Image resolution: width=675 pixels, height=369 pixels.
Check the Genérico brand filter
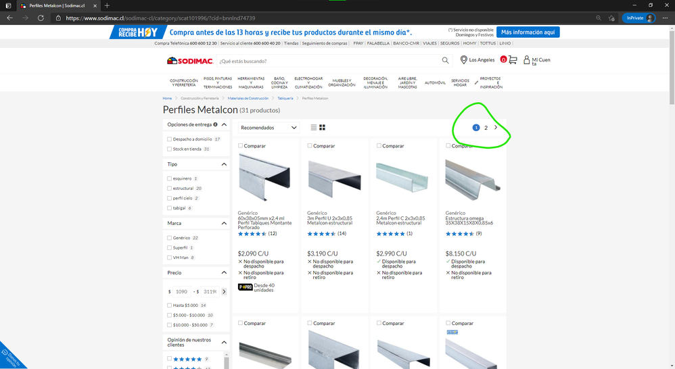tap(169, 238)
